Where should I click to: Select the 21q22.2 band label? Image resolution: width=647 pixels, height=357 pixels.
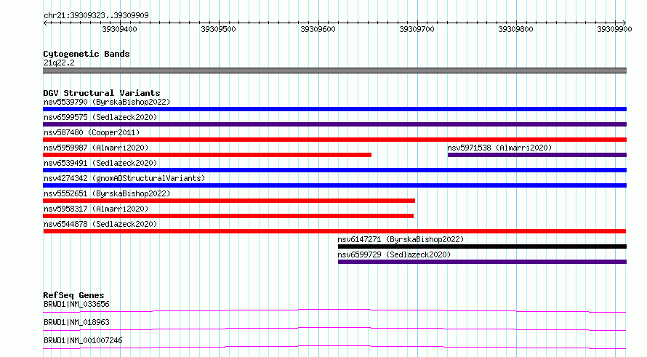(x=59, y=63)
